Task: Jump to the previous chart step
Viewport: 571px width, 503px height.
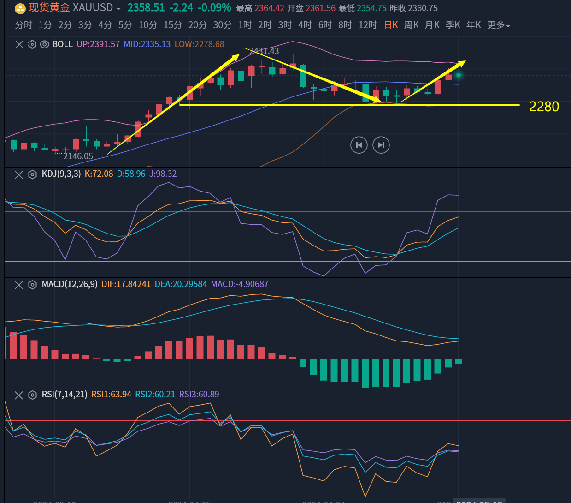Action: 359,145
